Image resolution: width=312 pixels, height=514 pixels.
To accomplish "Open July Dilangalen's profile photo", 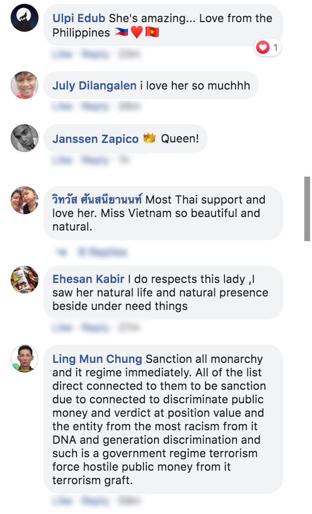I will [25, 85].
